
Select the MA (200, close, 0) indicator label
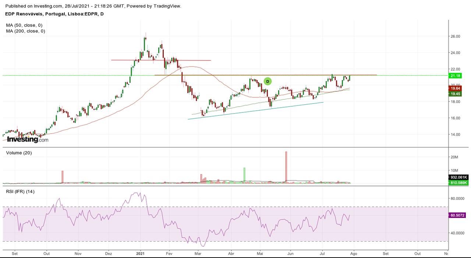pyautogui.click(x=26, y=31)
